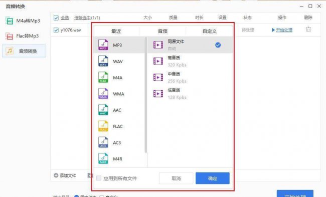The image size is (326, 197).
Task: Minimize the 音频转换 window
Action: coord(301,6)
